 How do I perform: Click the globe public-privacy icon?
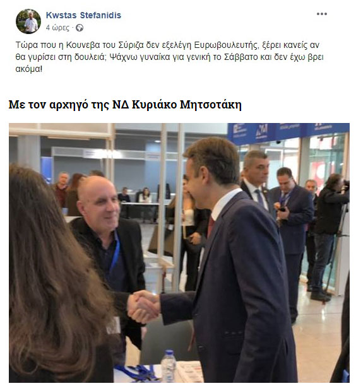pyautogui.click(x=80, y=28)
